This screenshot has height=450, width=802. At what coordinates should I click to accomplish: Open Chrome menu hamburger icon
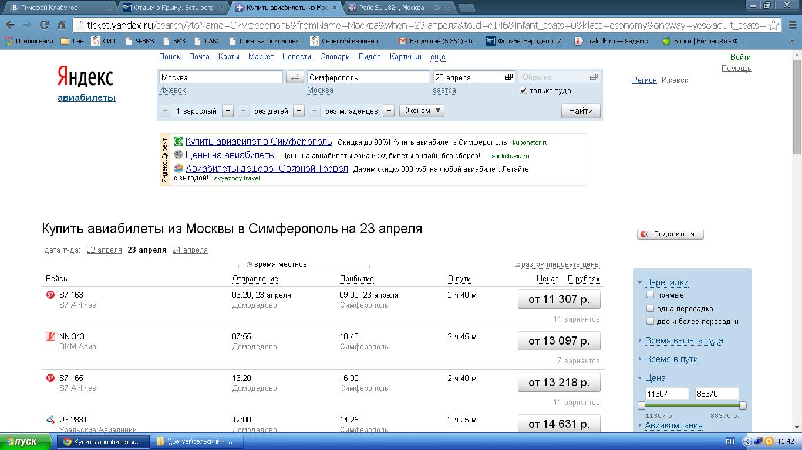(x=791, y=25)
